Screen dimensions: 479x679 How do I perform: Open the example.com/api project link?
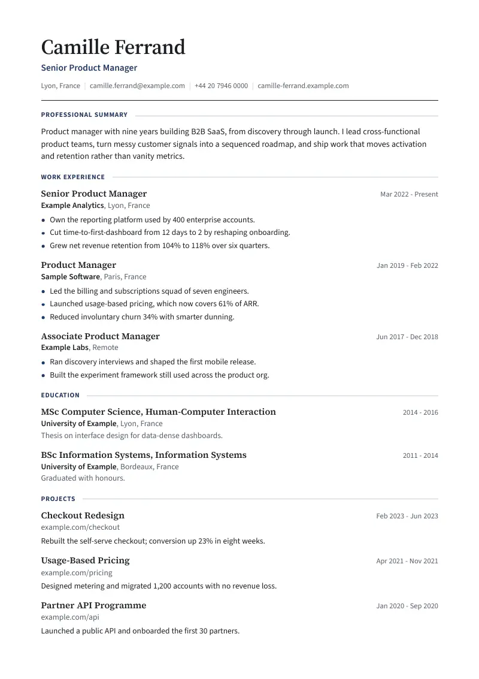coord(70,617)
